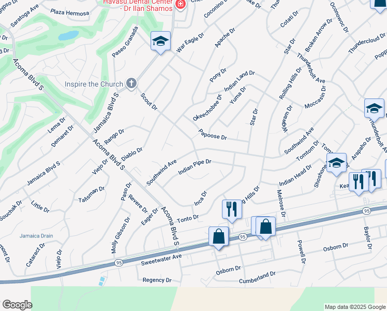387x311 pixels.
Task: Click the school marker near War Eagle Dr
Action: coord(160,41)
